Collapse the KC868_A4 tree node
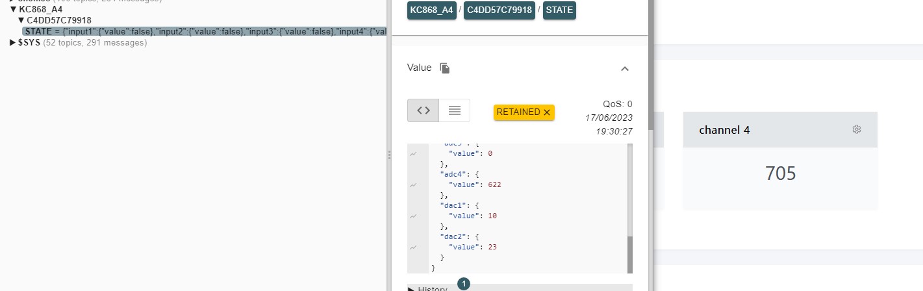Image resolution: width=923 pixels, height=291 pixels. pyautogui.click(x=13, y=9)
